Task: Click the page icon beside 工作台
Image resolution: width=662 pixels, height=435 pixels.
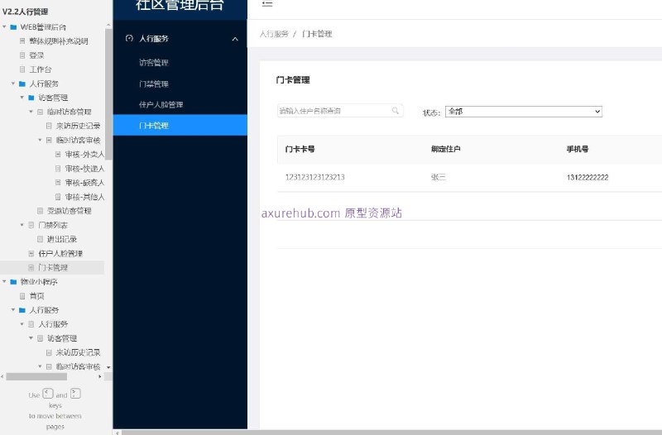Action: 23,69
